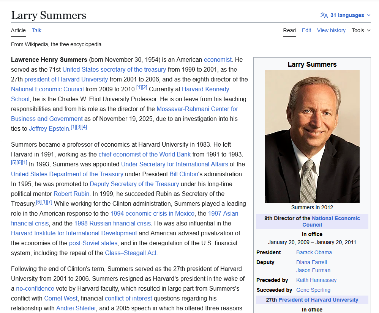
Task: Open the economist link
Action: click(x=218, y=59)
